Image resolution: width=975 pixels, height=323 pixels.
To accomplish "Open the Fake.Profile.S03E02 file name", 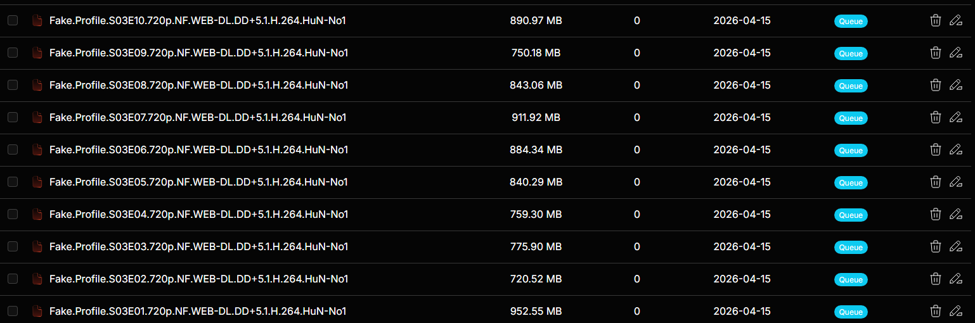I will pyautogui.click(x=198, y=279).
